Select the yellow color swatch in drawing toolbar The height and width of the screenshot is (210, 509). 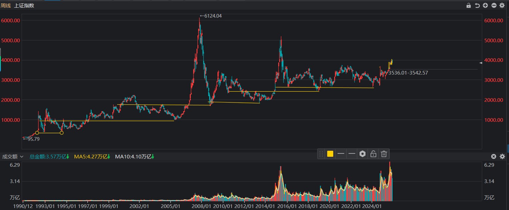(330, 154)
